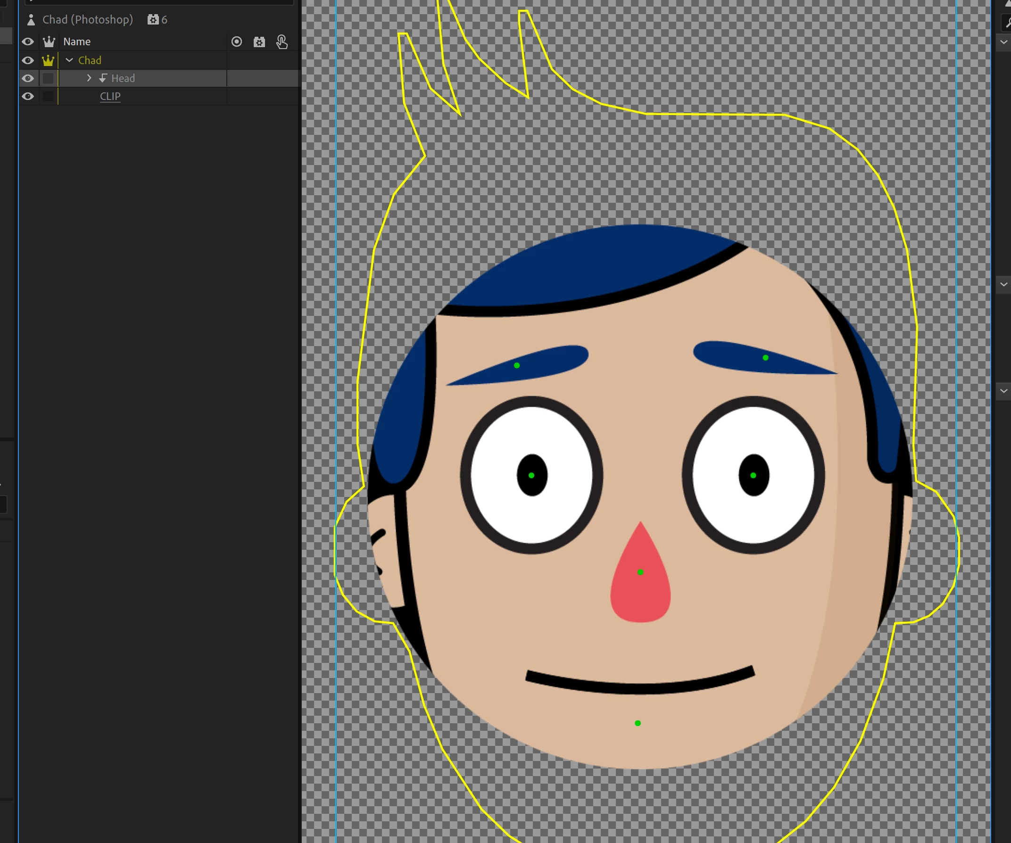Toggle independence box on Head row
This screenshot has width=1011, height=843.
pos(48,78)
